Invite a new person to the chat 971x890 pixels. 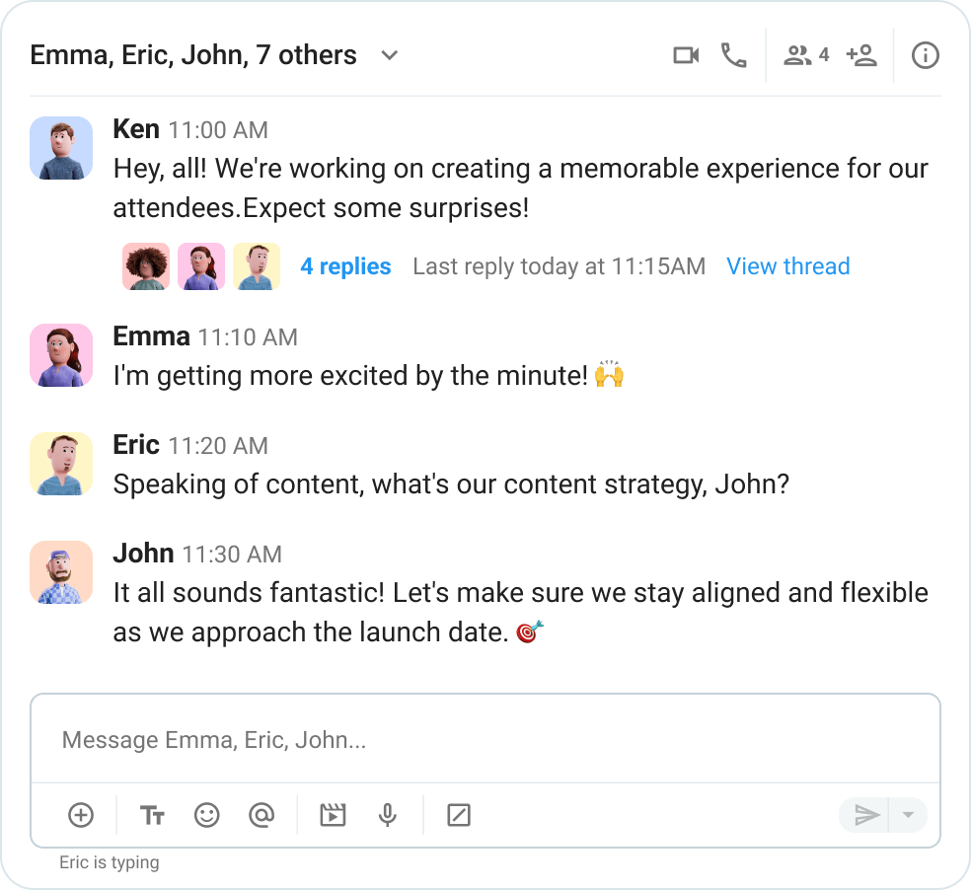pyautogui.click(x=860, y=55)
